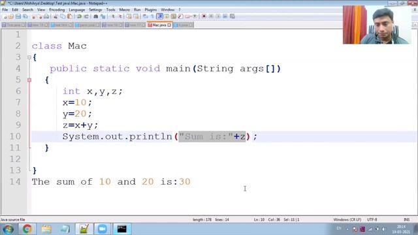This screenshot has width=418, height=235.
Task: Open command prompt taskbar icon
Action: pos(122,229)
